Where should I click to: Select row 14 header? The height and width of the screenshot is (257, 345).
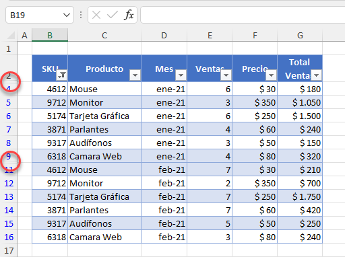pyautogui.click(x=9, y=210)
